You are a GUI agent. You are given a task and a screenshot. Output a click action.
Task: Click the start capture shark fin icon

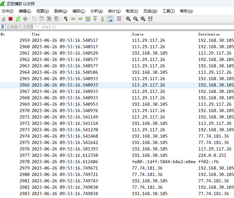click(4, 19)
